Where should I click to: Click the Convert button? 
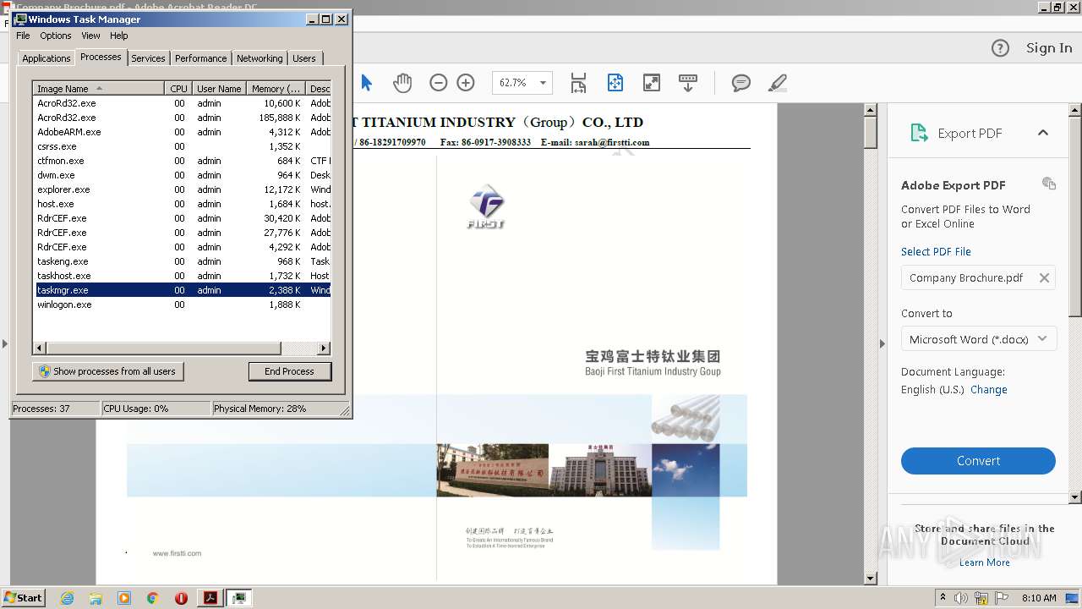[x=978, y=461]
